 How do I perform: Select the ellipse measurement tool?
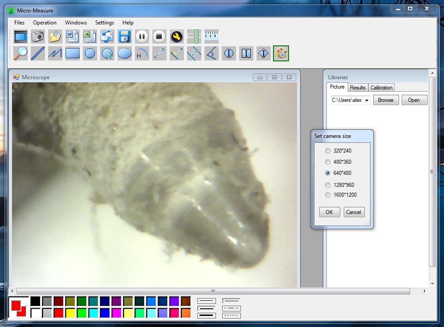click(x=125, y=53)
